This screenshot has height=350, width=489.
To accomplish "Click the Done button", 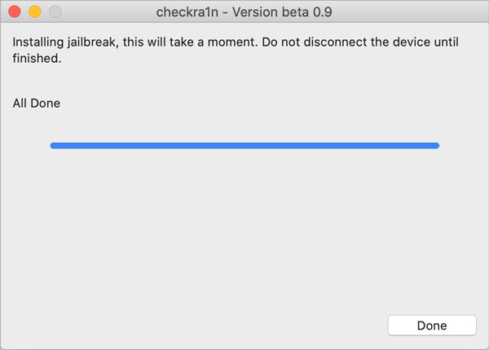I will (x=431, y=326).
